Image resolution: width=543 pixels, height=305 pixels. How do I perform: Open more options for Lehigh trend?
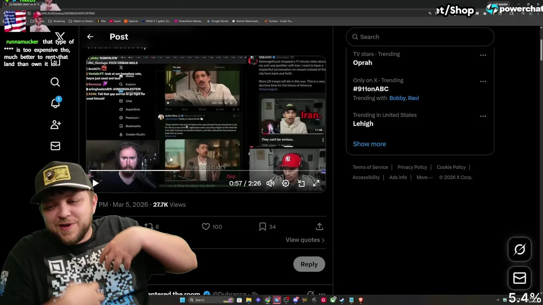(483, 116)
